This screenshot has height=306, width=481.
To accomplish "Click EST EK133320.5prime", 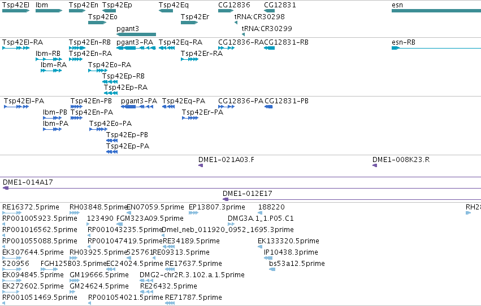I will 260,247.
